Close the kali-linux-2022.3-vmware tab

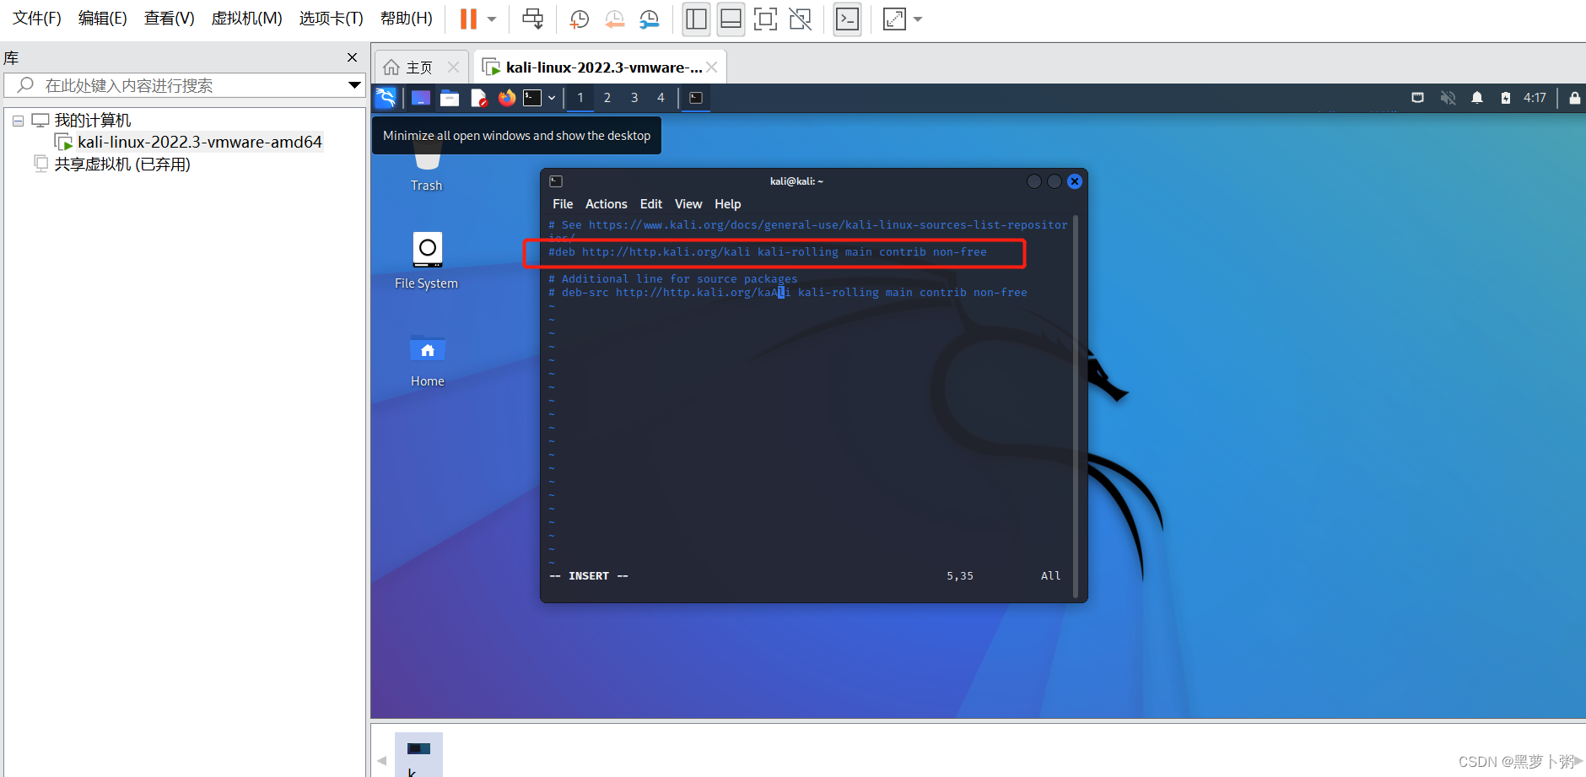click(x=712, y=67)
